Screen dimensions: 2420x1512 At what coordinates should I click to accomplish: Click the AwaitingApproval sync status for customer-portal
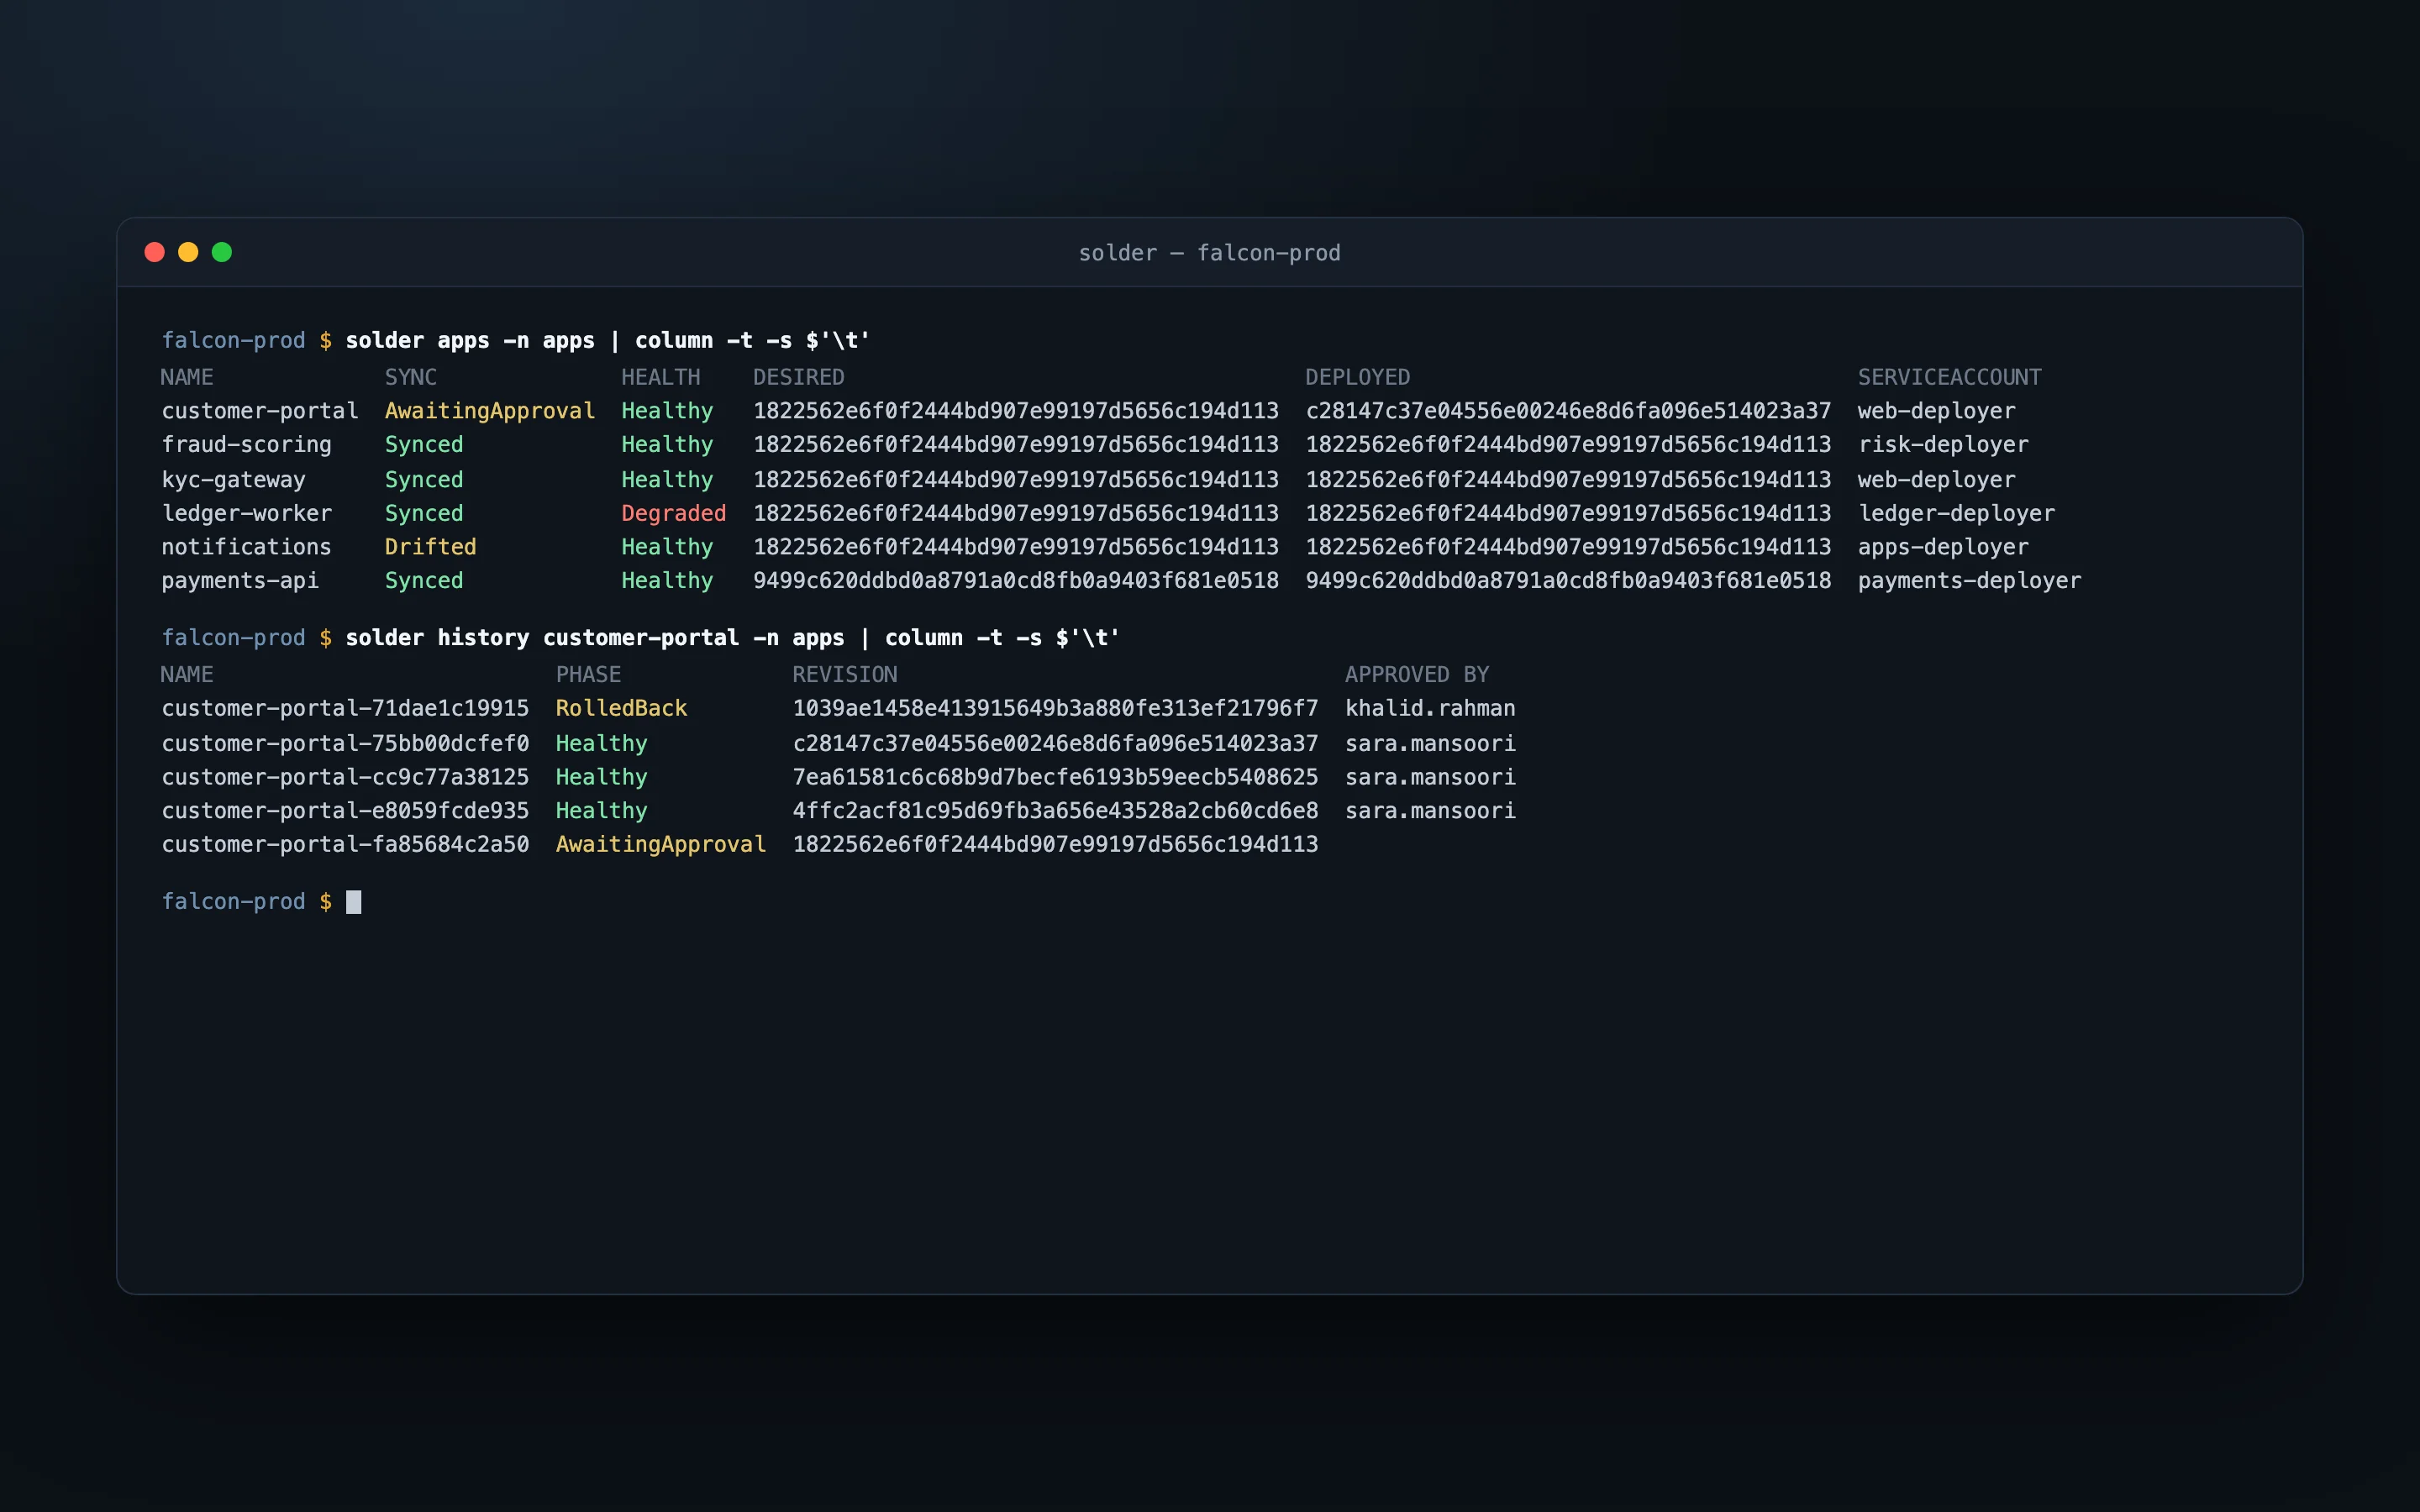(x=490, y=411)
